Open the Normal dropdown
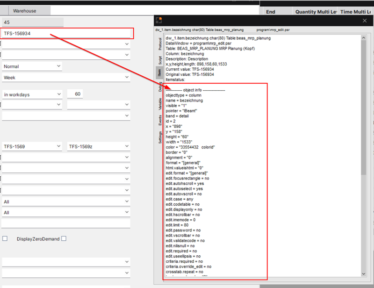 click(32, 66)
